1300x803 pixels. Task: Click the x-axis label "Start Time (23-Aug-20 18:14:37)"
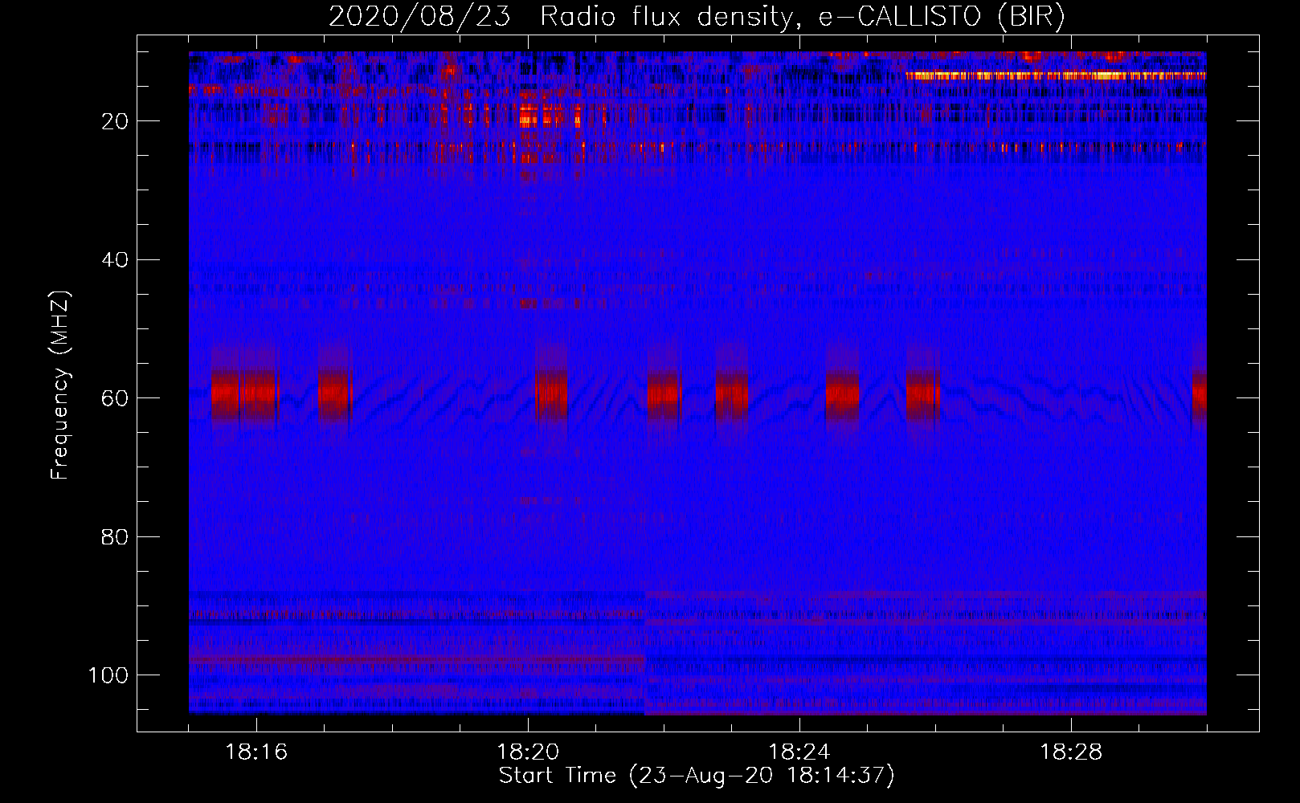[697, 776]
